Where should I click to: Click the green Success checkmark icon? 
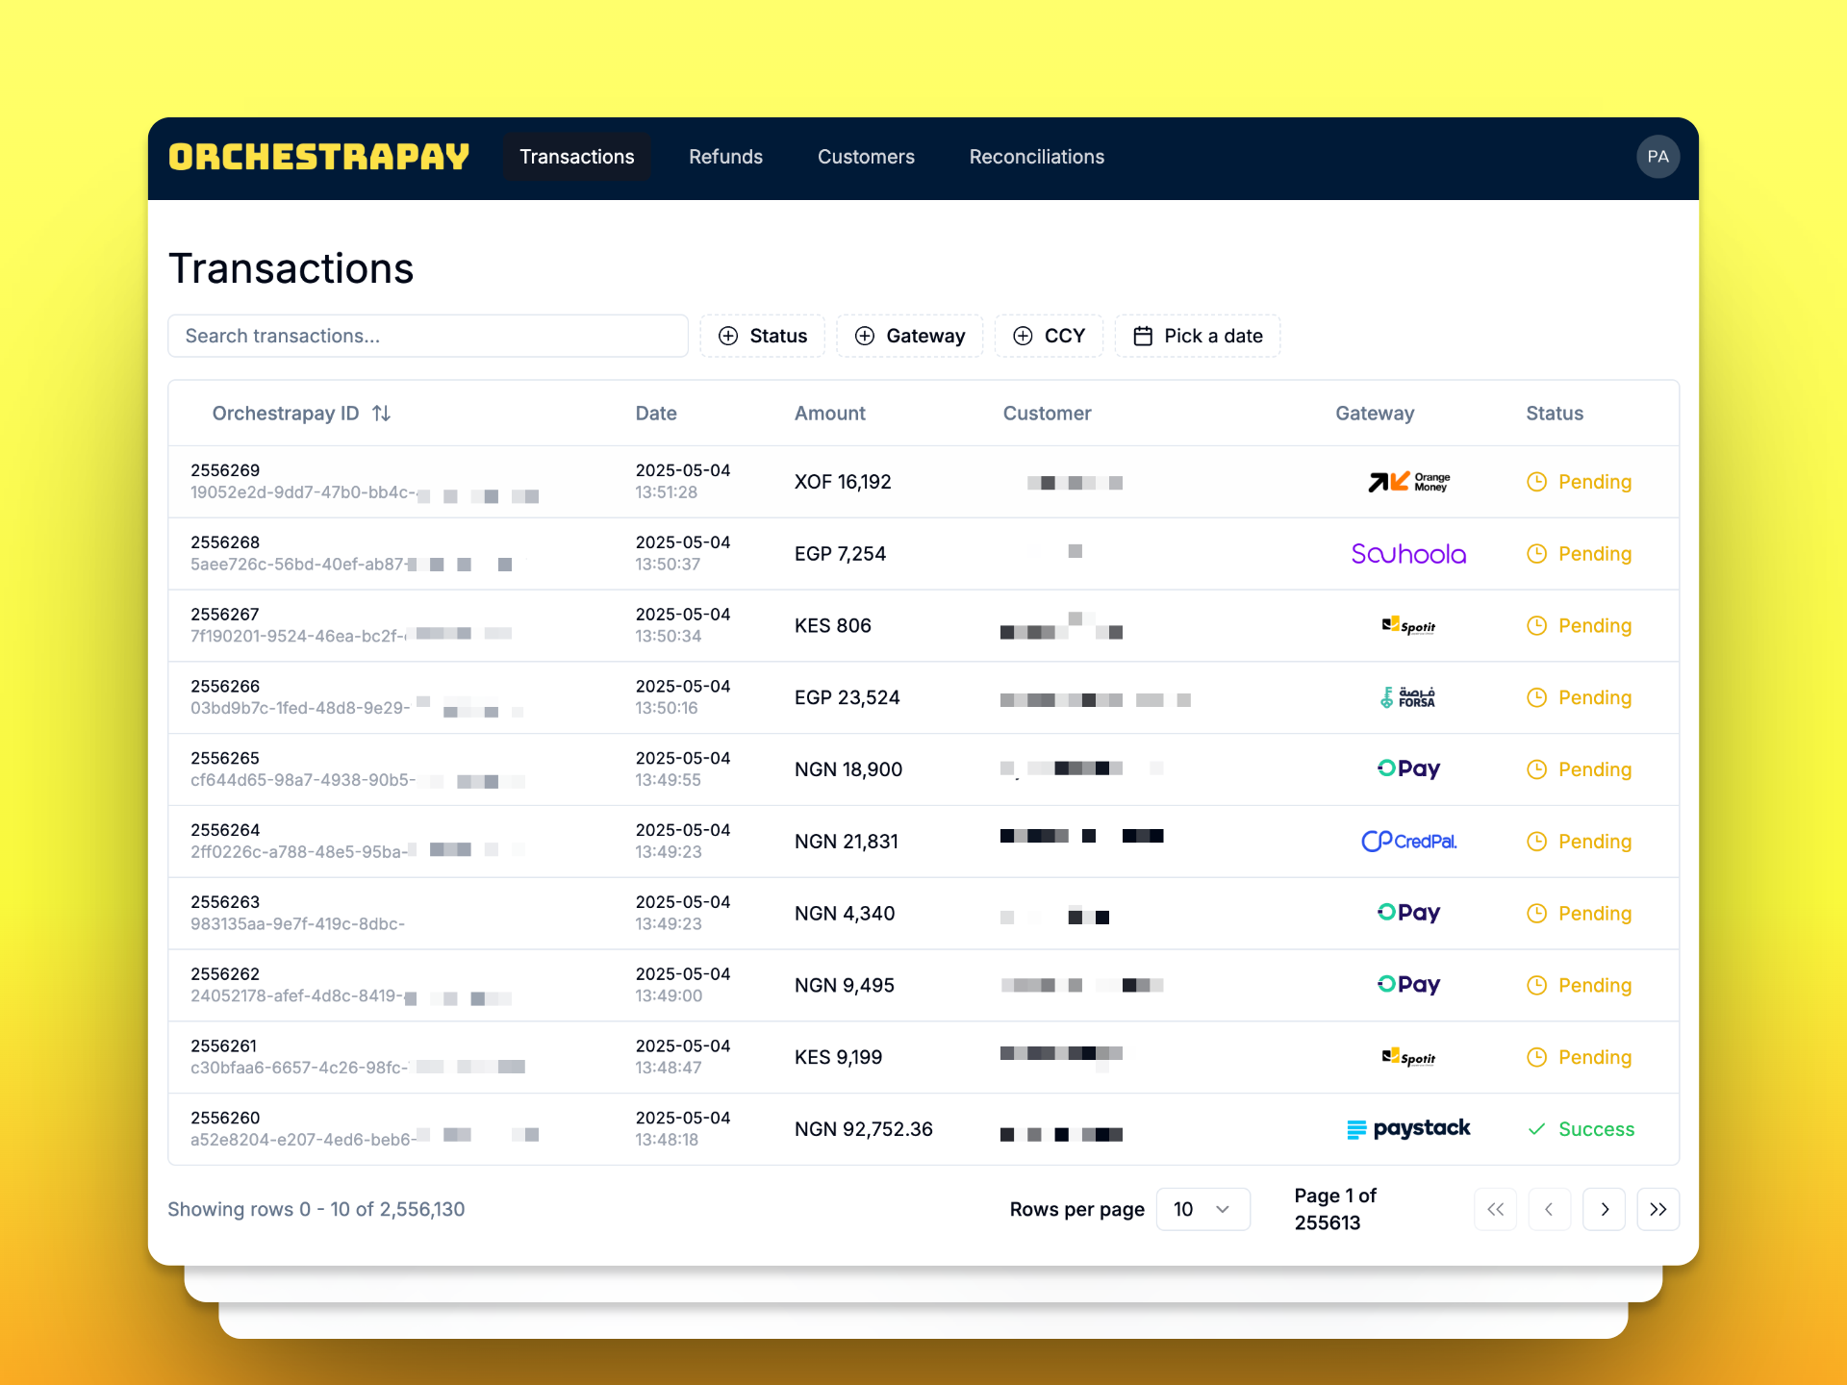[x=1537, y=1129]
